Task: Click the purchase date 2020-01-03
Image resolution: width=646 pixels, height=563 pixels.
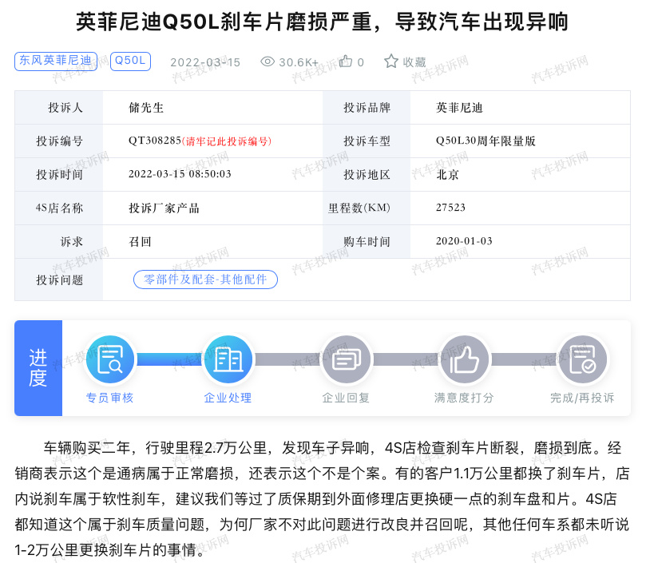Action: coord(464,241)
